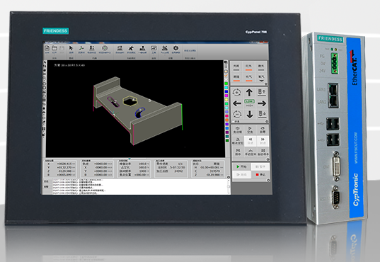Click the 手动定中 manual centering button
Image resolution: width=380 pixels, height=262 pixels.
(251, 152)
